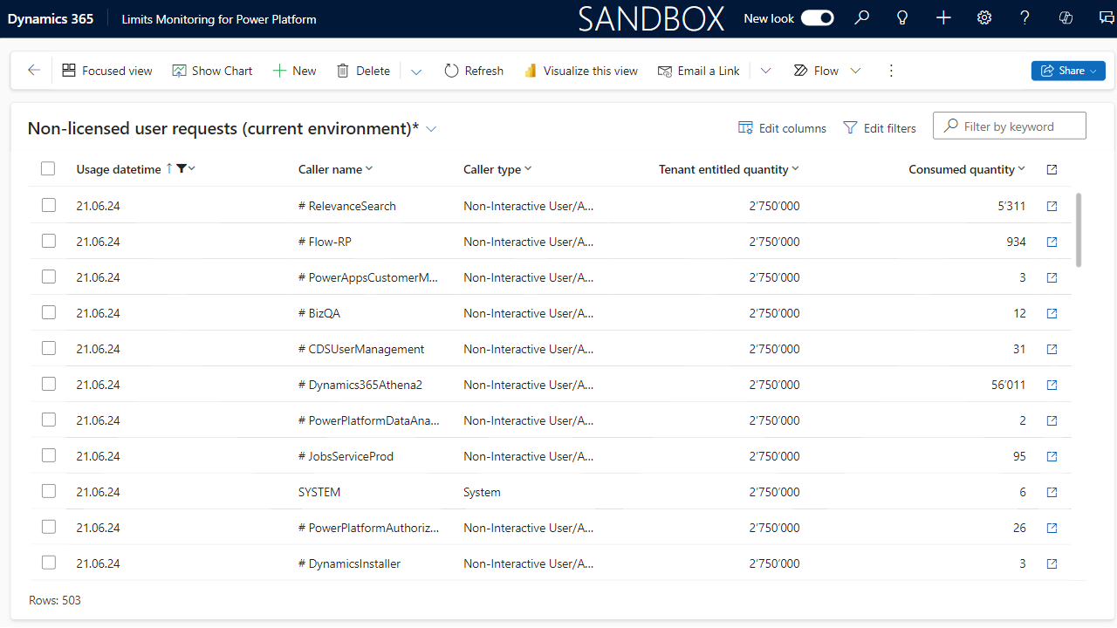Click the Filter by keyword field

pos(1010,126)
